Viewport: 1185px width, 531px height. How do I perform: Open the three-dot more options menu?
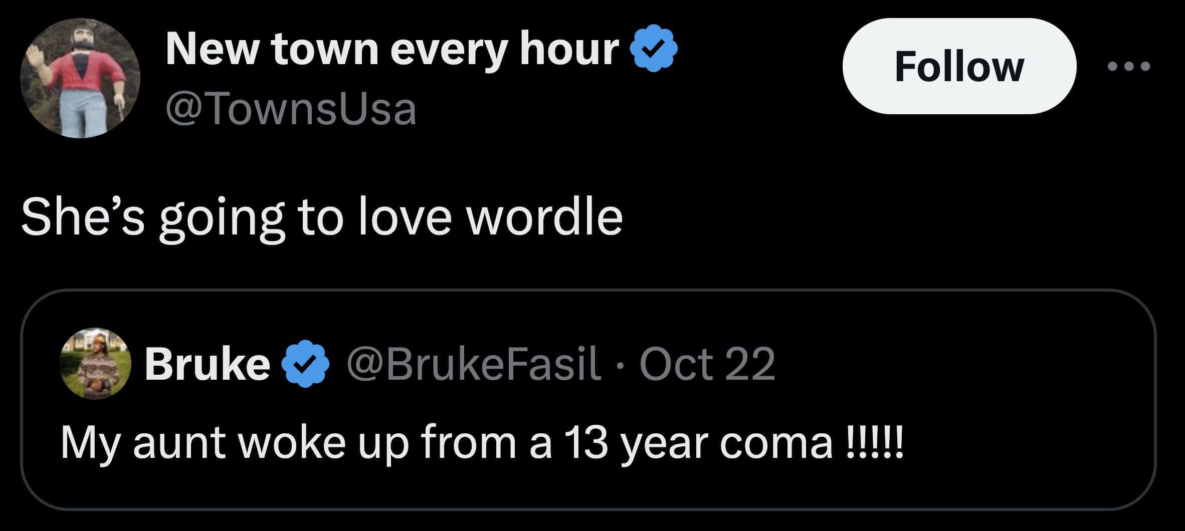pos(1129,67)
